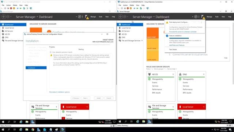
Task: Open File menu of SubDomain VM connection
Action: point(120,5)
